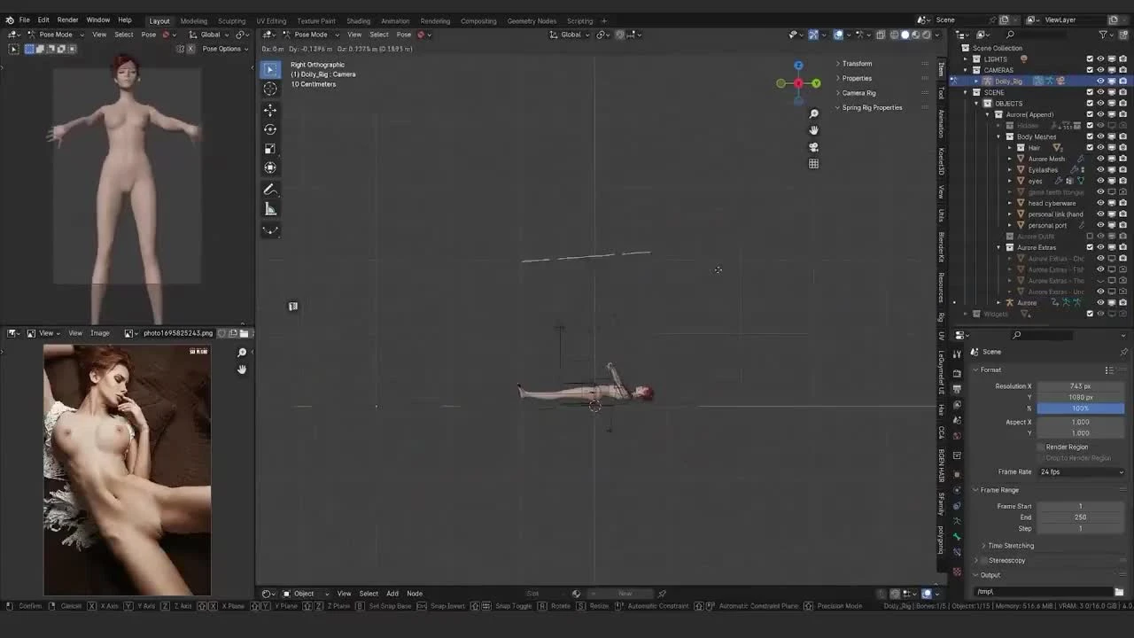Hide the Aurore Mesh with its eye toggle
The image size is (1134, 638).
click(x=1099, y=158)
